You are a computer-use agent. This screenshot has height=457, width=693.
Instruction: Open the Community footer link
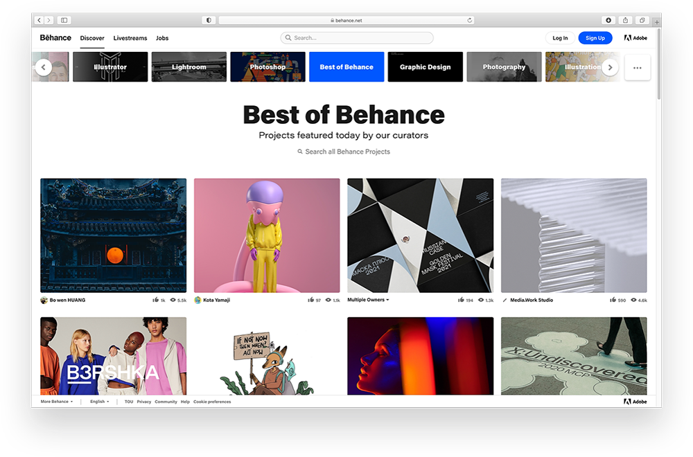[166, 402]
